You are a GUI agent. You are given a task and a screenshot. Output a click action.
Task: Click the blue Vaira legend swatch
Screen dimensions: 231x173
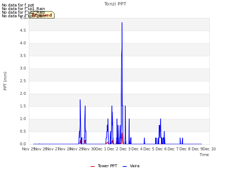[x=125, y=167]
